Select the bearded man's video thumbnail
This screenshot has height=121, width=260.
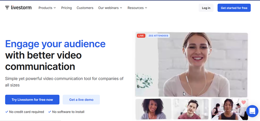pos(191,109)
